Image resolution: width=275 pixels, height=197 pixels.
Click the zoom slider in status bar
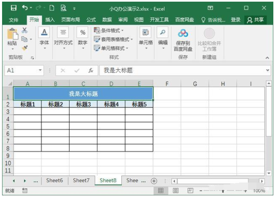coord(222,191)
